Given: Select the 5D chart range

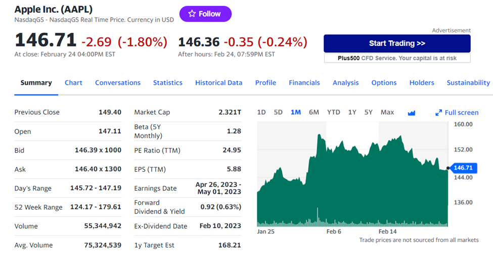Looking at the screenshot, I should (x=278, y=113).
